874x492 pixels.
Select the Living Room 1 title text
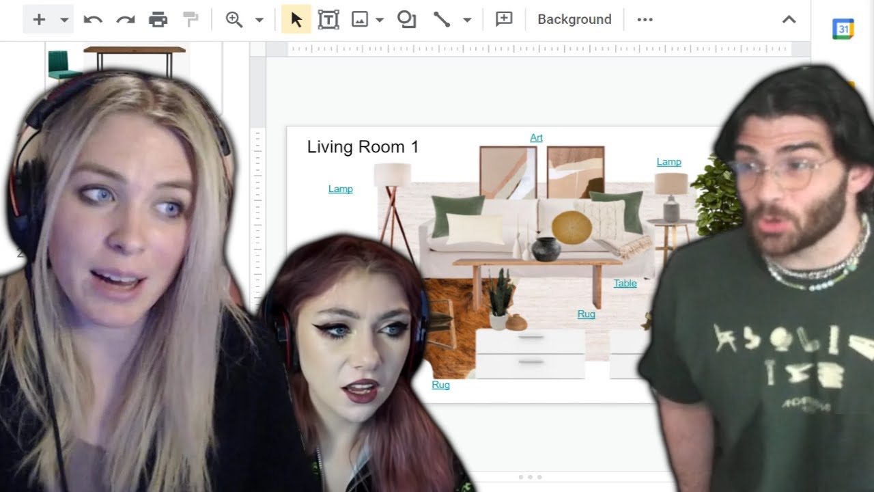click(x=363, y=147)
